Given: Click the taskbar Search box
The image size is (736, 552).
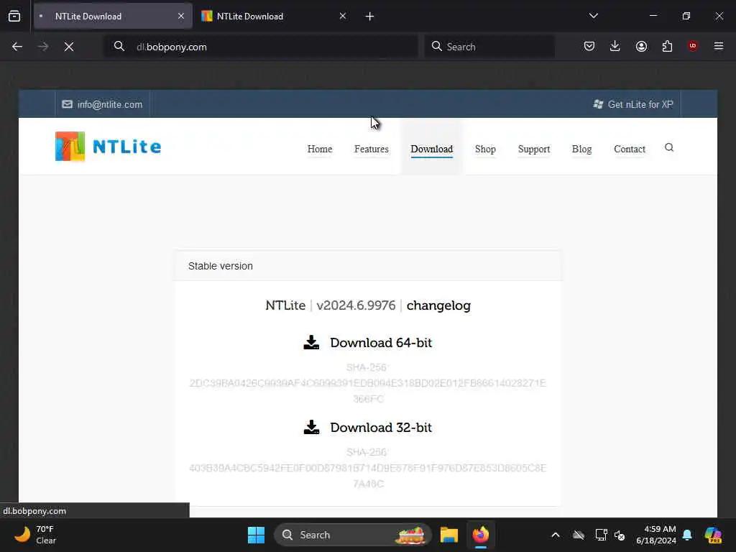Looking at the screenshot, I should [x=352, y=535].
